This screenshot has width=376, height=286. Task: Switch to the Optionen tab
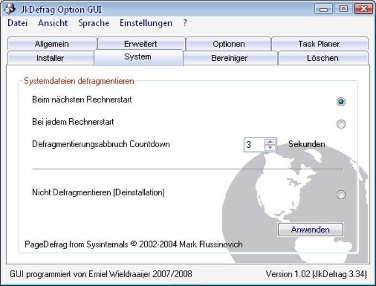tap(228, 44)
